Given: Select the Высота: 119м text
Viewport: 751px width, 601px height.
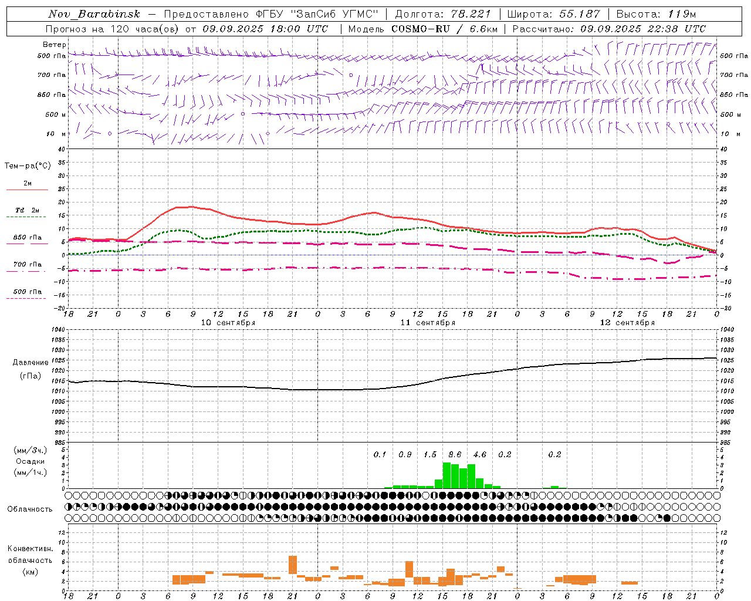Looking at the screenshot, I should pyautogui.click(x=656, y=14).
